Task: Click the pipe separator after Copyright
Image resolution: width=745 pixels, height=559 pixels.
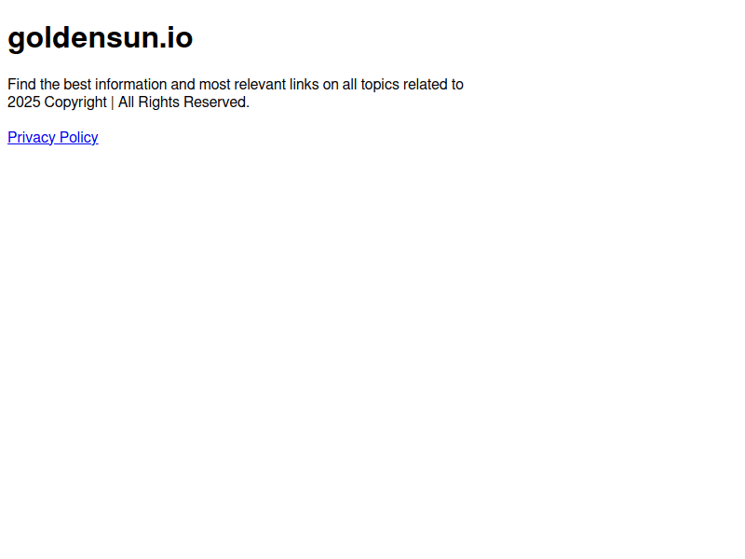Action: [x=113, y=102]
